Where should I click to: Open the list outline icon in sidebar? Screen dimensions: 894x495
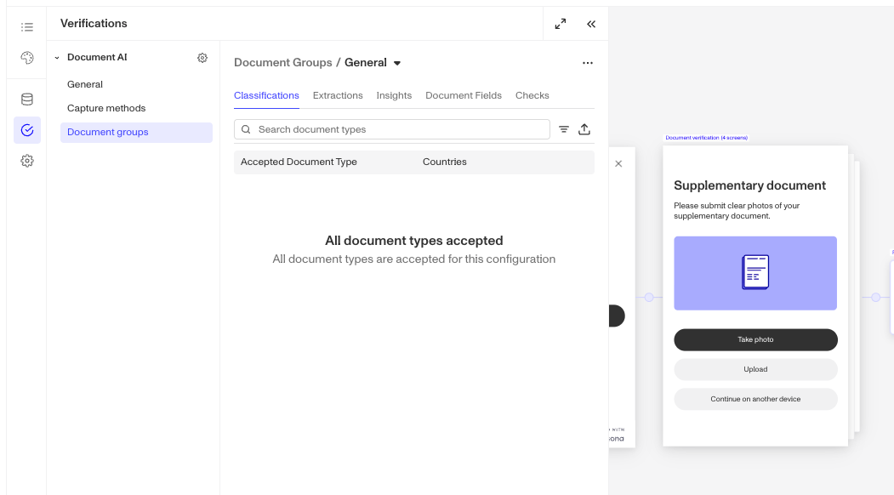coord(27,27)
